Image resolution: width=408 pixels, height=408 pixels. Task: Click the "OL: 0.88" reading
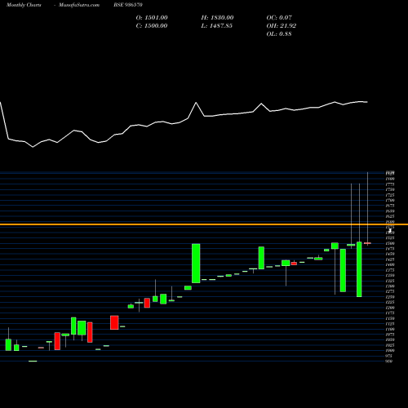(x=279, y=33)
